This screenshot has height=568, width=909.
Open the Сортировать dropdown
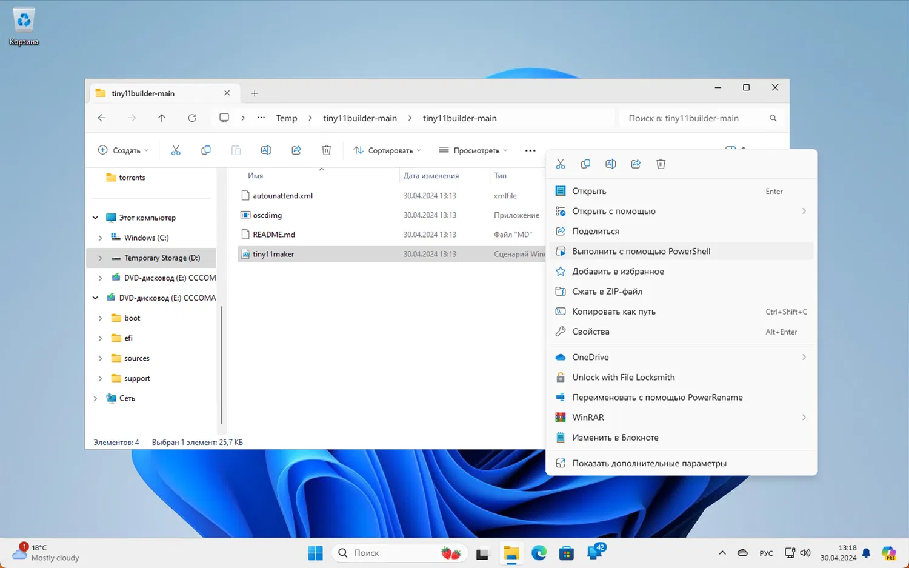pyautogui.click(x=387, y=150)
